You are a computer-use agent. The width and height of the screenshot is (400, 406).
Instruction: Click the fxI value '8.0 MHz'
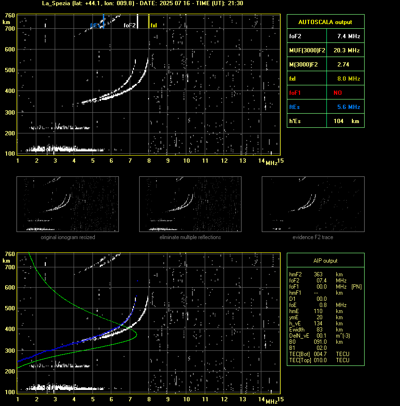[349, 78]
